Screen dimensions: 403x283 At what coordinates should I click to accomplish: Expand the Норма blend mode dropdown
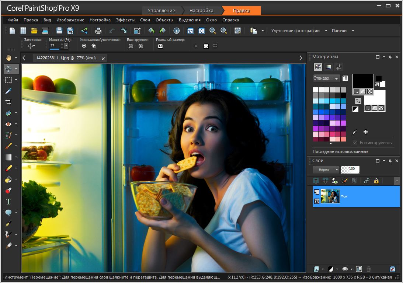click(x=326, y=170)
